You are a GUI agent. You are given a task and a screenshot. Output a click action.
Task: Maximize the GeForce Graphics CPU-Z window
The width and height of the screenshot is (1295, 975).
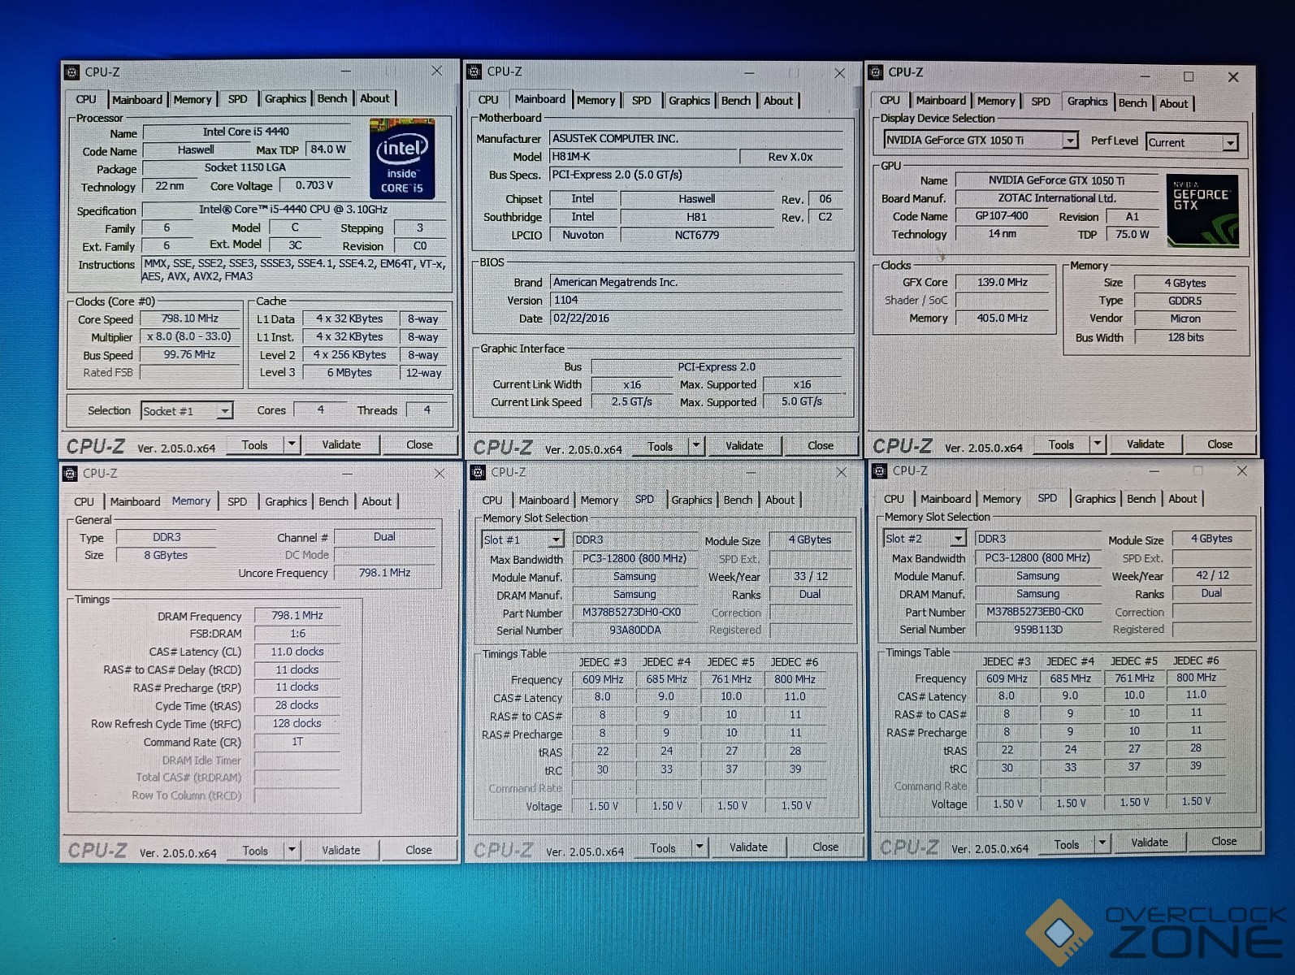pos(1189,76)
